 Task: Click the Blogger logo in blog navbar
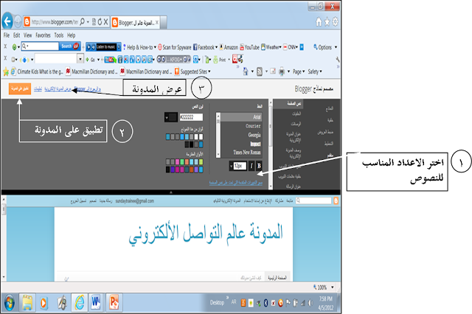click(336, 200)
